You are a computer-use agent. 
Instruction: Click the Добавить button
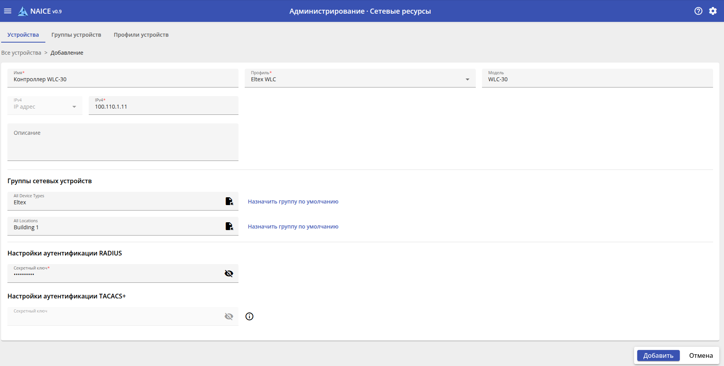658,355
